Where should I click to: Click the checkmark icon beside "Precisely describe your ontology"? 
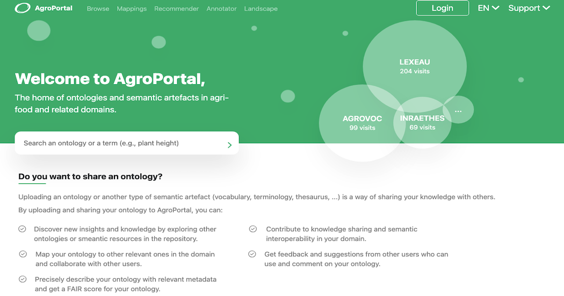pyautogui.click(x=23, y=279)
